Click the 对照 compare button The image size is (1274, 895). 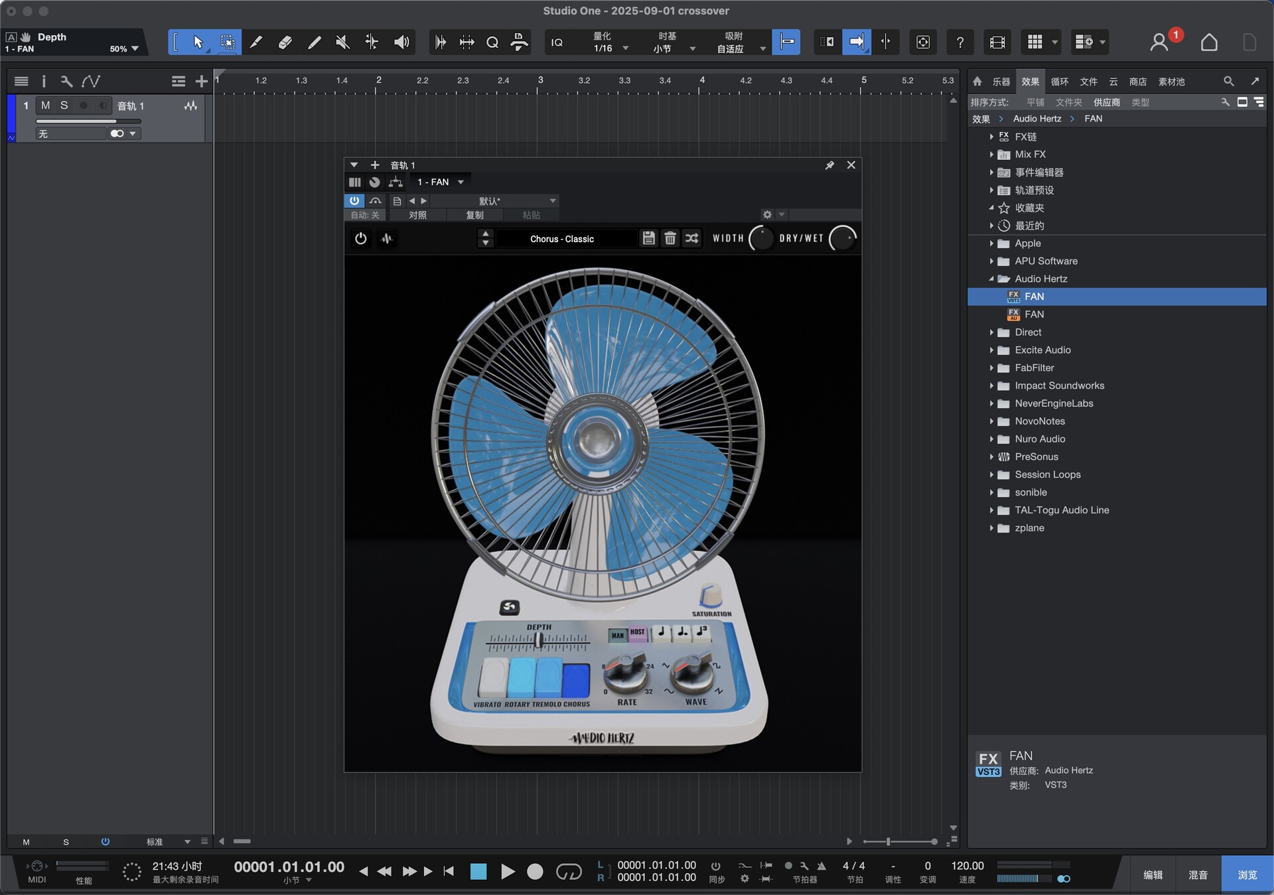417,215
